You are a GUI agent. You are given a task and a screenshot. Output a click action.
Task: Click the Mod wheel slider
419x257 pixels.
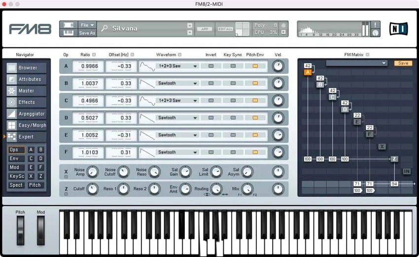40,230
